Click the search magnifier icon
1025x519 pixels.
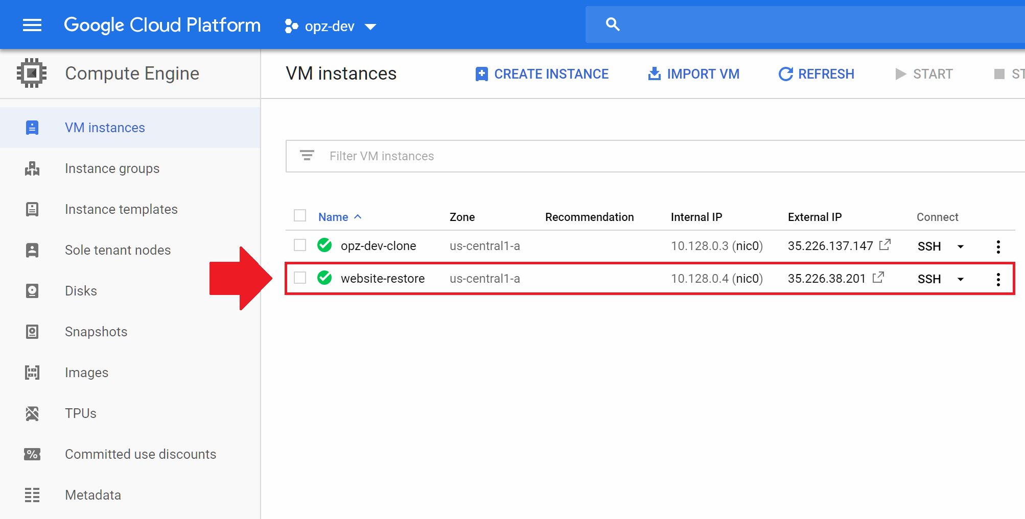coord(613,24)
